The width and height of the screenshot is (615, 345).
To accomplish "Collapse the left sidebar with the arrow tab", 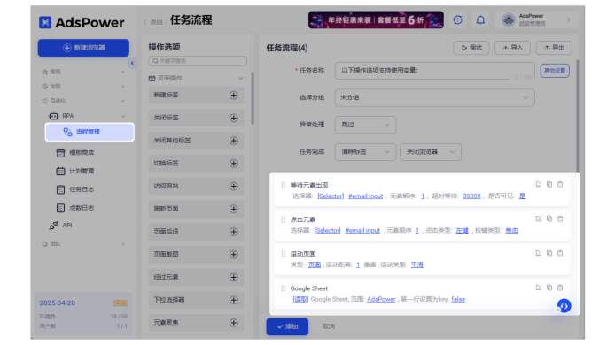I will click(132, 63).
